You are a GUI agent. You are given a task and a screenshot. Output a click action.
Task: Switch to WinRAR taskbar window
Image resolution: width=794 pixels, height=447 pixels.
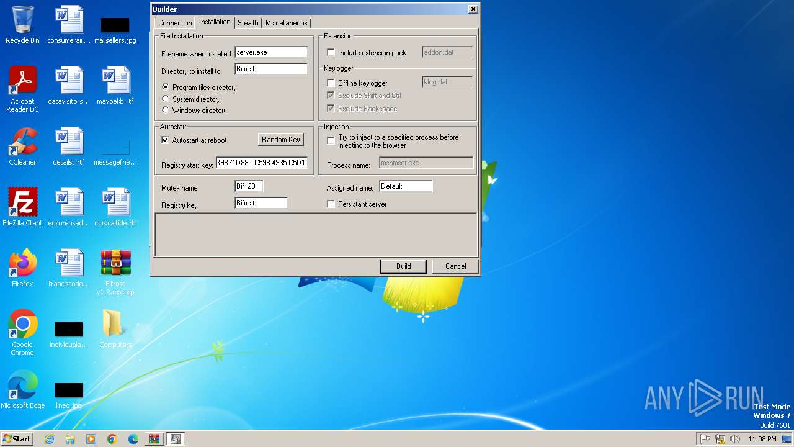pos(154,439)
